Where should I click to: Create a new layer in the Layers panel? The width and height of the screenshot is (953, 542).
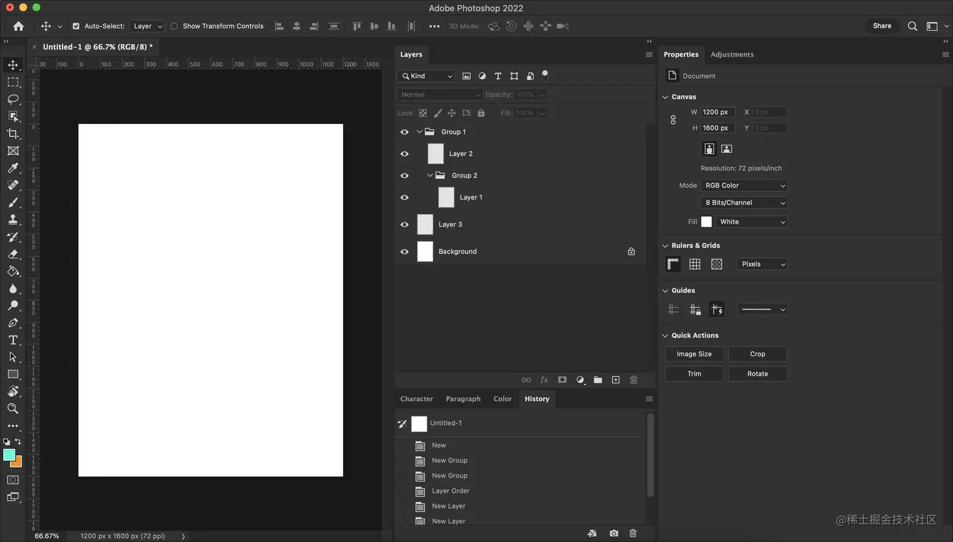coord(616,380)
